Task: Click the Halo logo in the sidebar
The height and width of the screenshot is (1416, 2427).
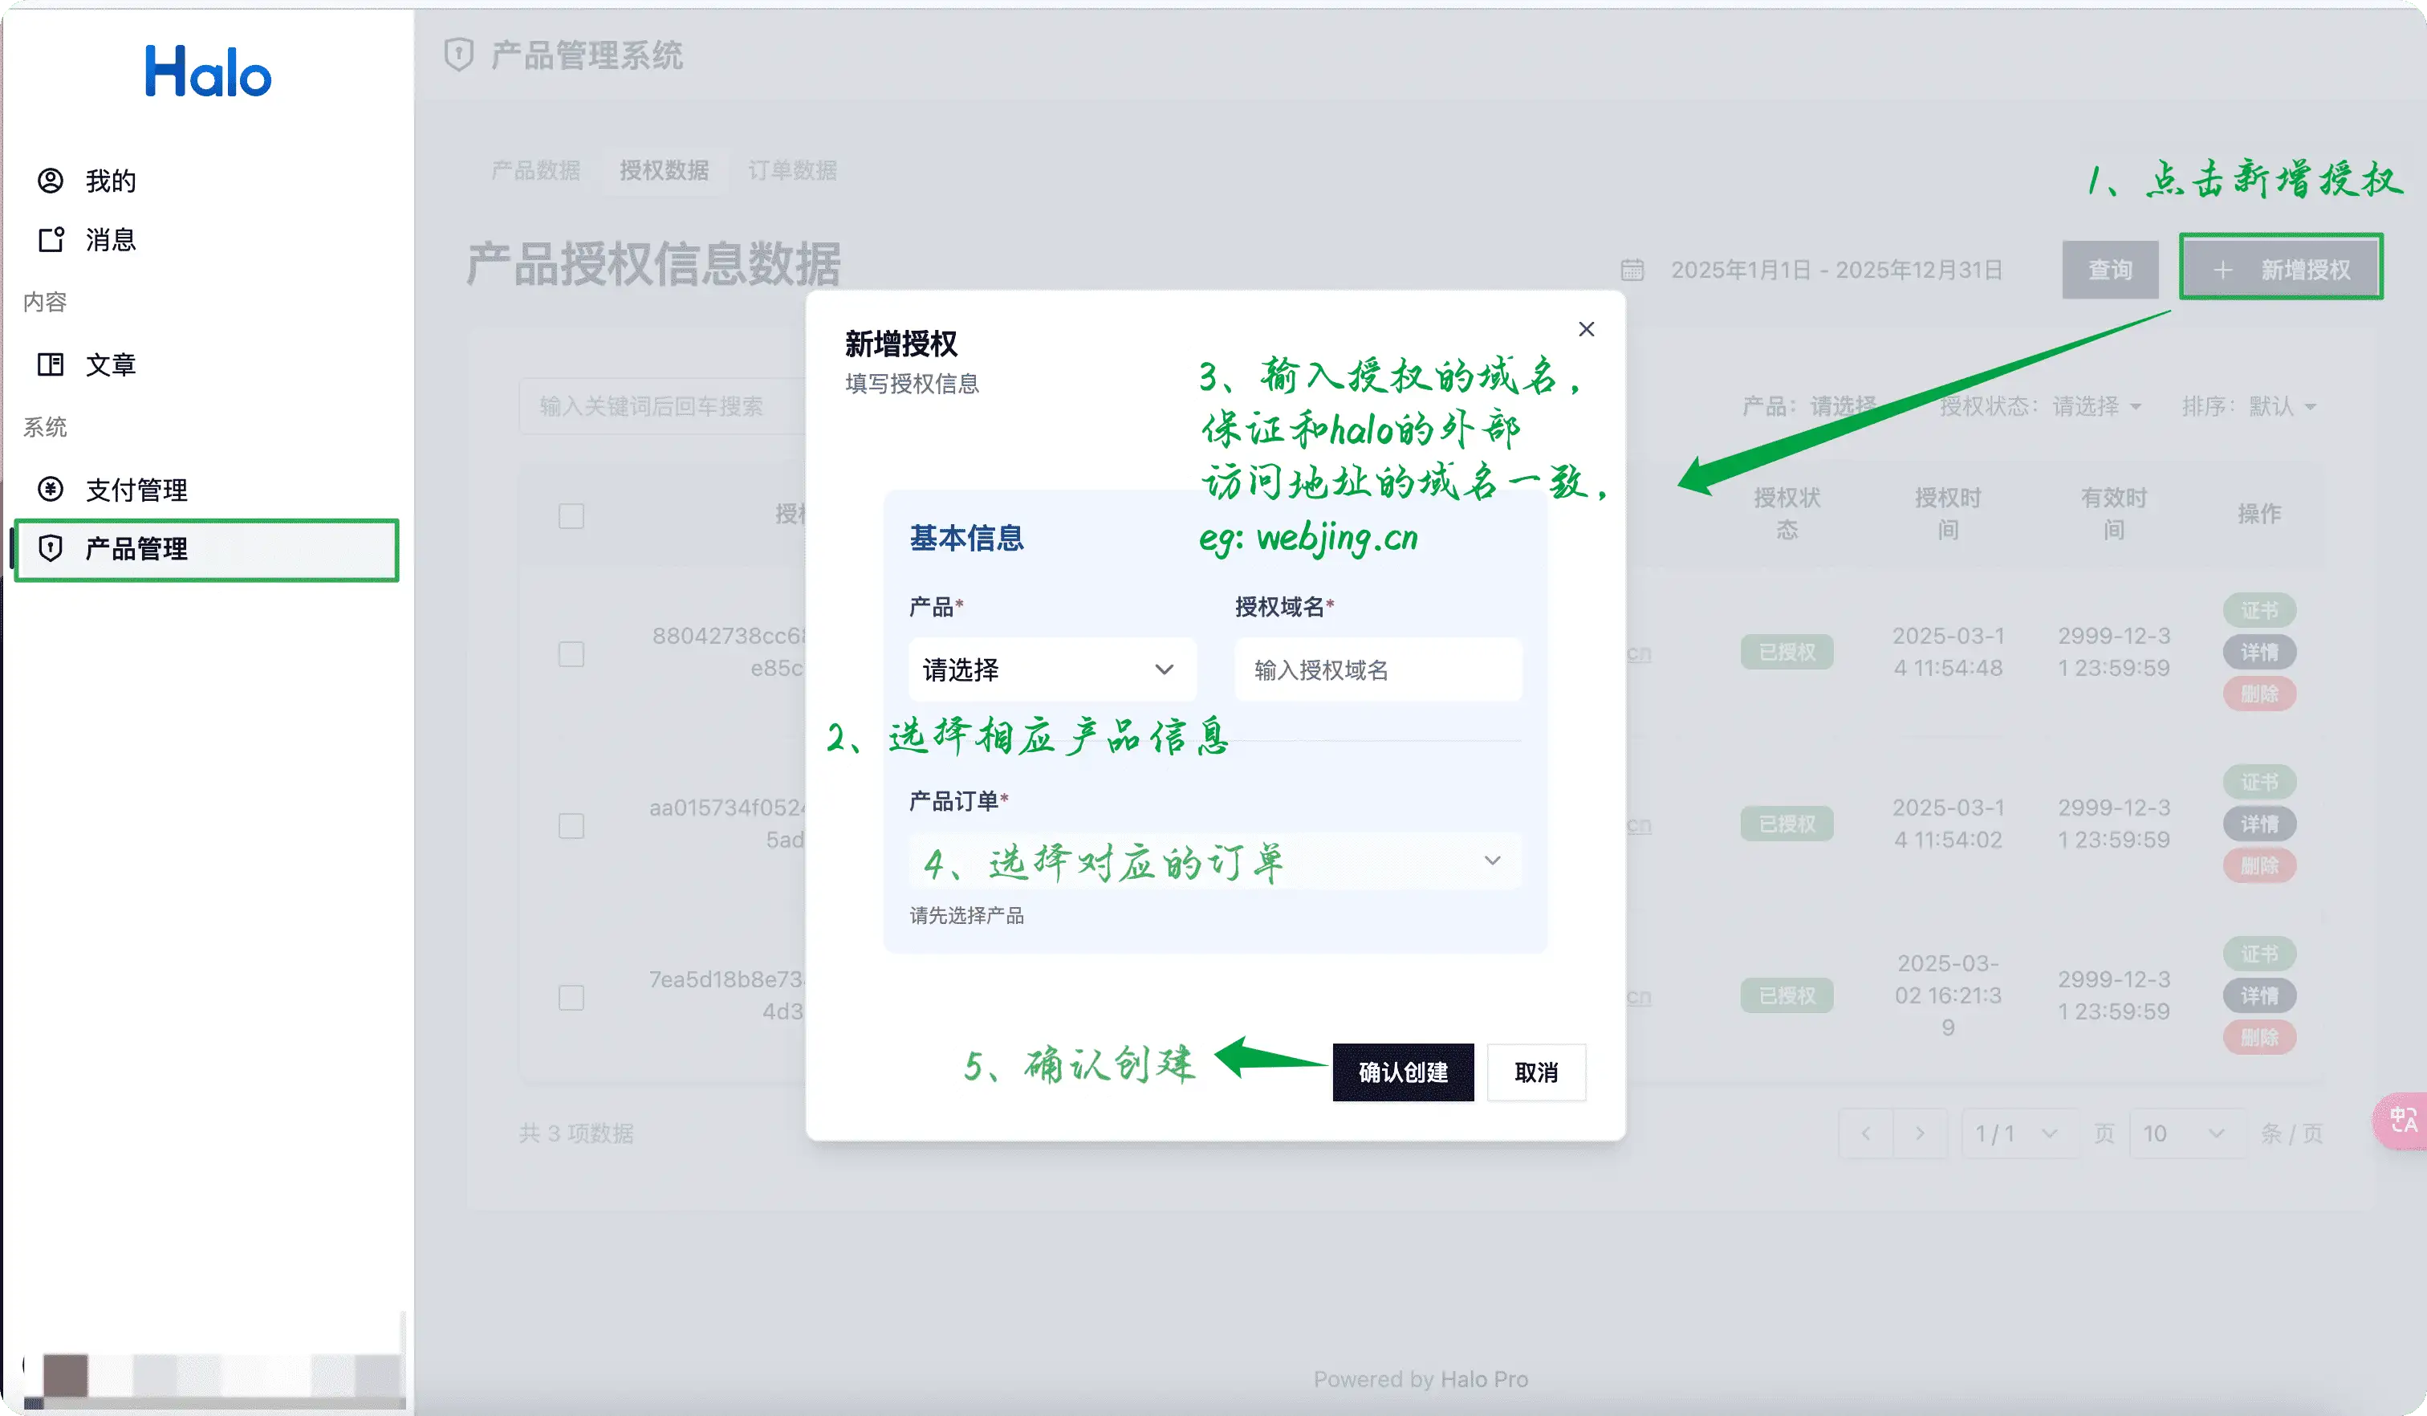Action: pos(207,71)
